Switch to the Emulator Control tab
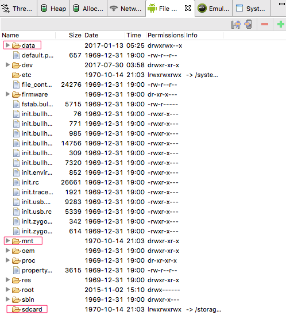Viewport: 286px width, 315px height. (214, 9)
